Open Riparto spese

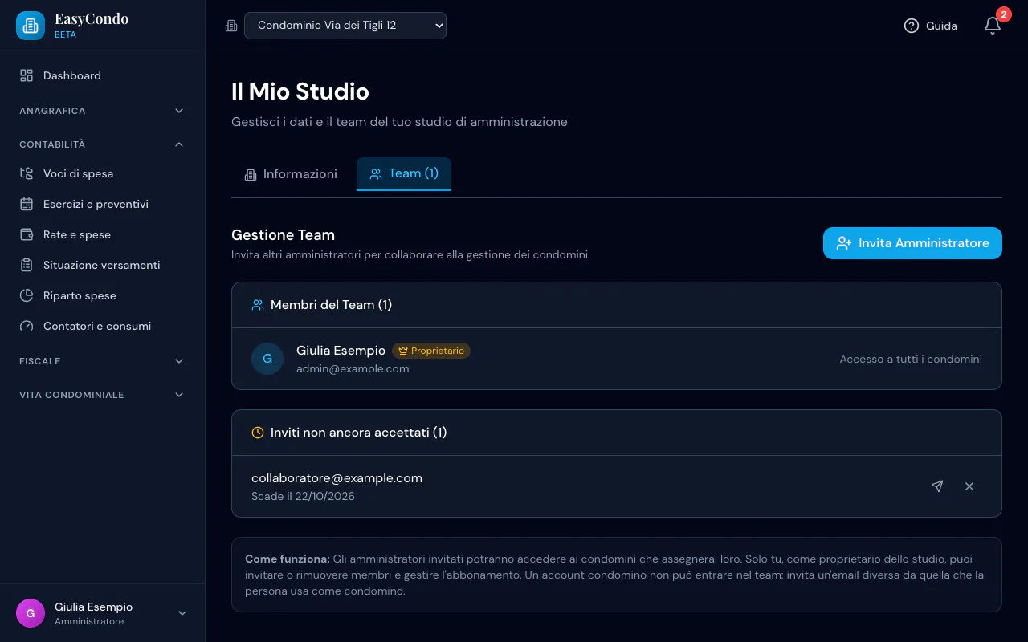103,295
